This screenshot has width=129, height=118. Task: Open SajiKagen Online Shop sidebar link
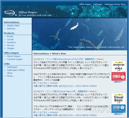16,71
